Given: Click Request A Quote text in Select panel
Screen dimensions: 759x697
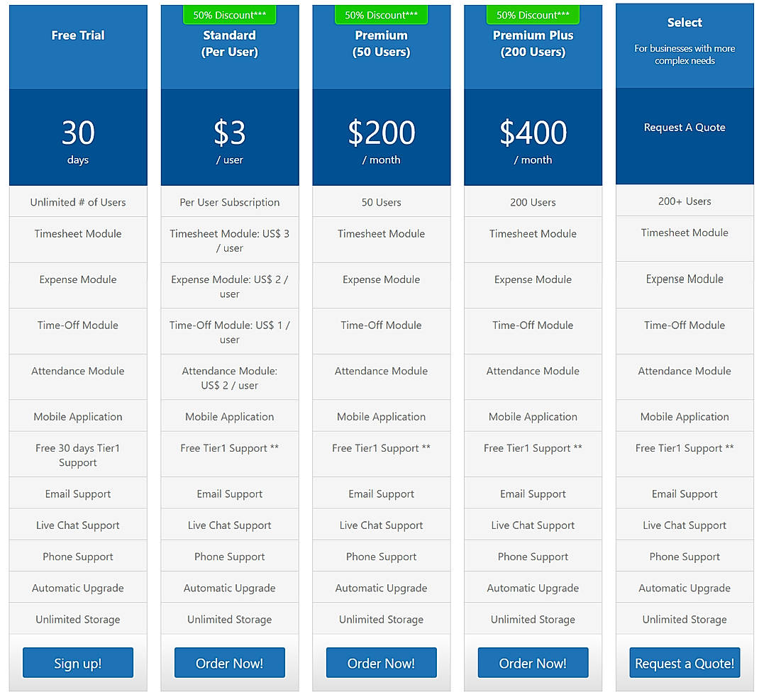Looking at the screenshot, I should (x=685, y=127).
